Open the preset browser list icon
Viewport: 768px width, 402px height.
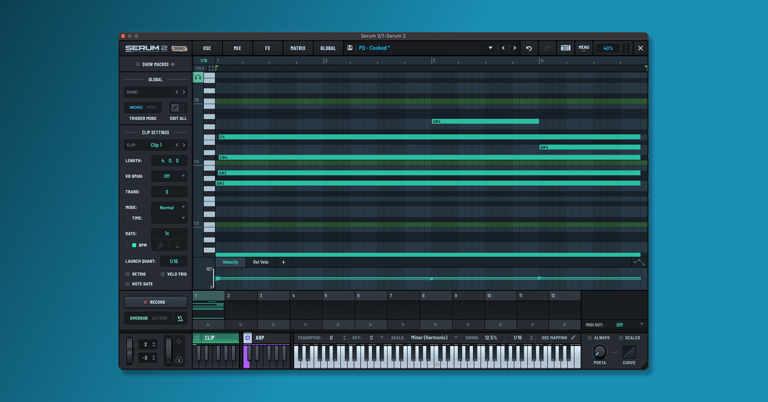click(x=565, y=48)
